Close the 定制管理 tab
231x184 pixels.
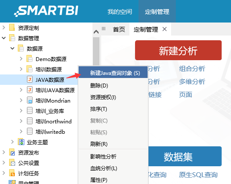[x=165, y=29]
